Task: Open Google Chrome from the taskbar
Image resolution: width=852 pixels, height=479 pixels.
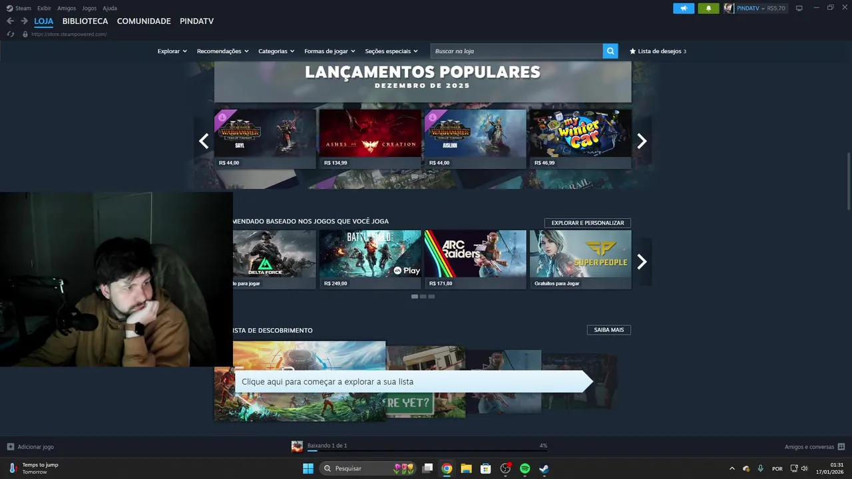Action: point(447,468)
